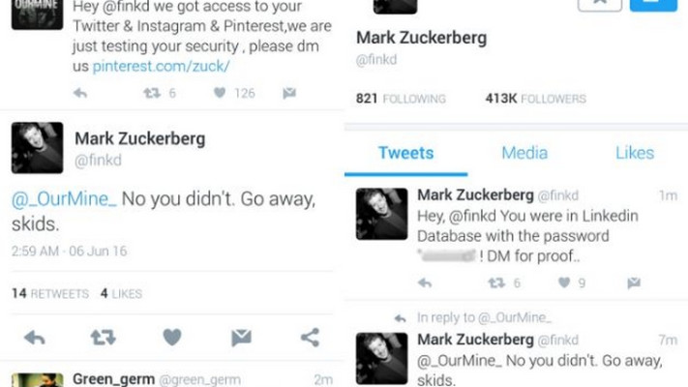Viewport: 688px width, 387px height.
Task: Open the pinterest.com/zuck/ link
Action: coord(162,66)
